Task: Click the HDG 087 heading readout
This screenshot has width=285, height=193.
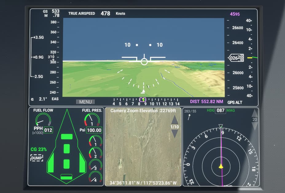Action: coord(220,110)
